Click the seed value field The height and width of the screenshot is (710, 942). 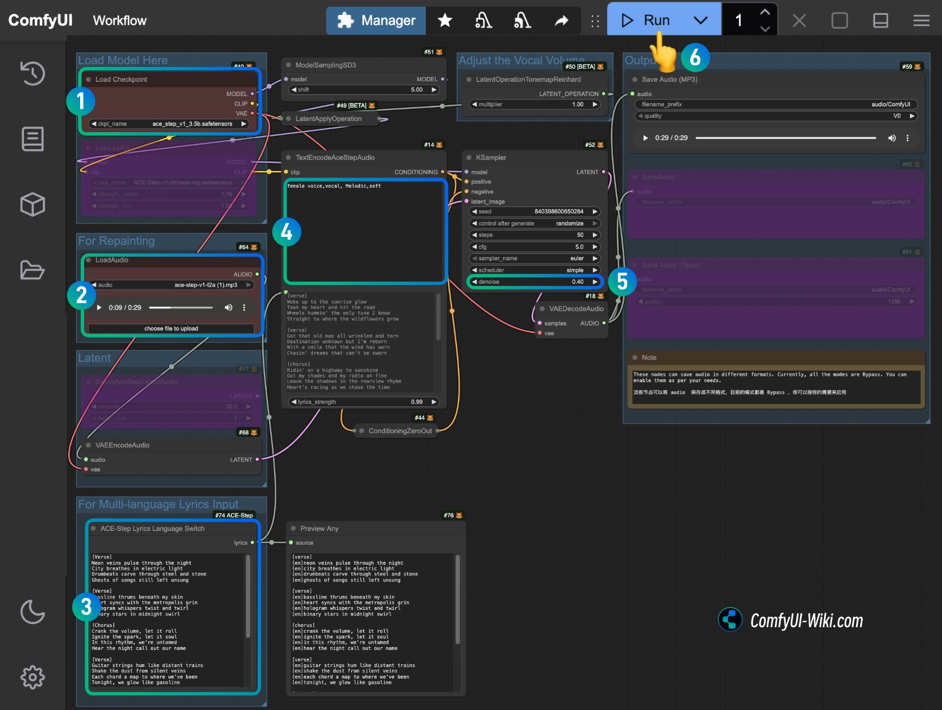coord(535,212)
